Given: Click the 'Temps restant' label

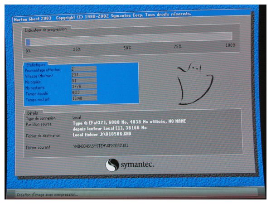Looking at the screenshot, I should [x=38, y=100].
